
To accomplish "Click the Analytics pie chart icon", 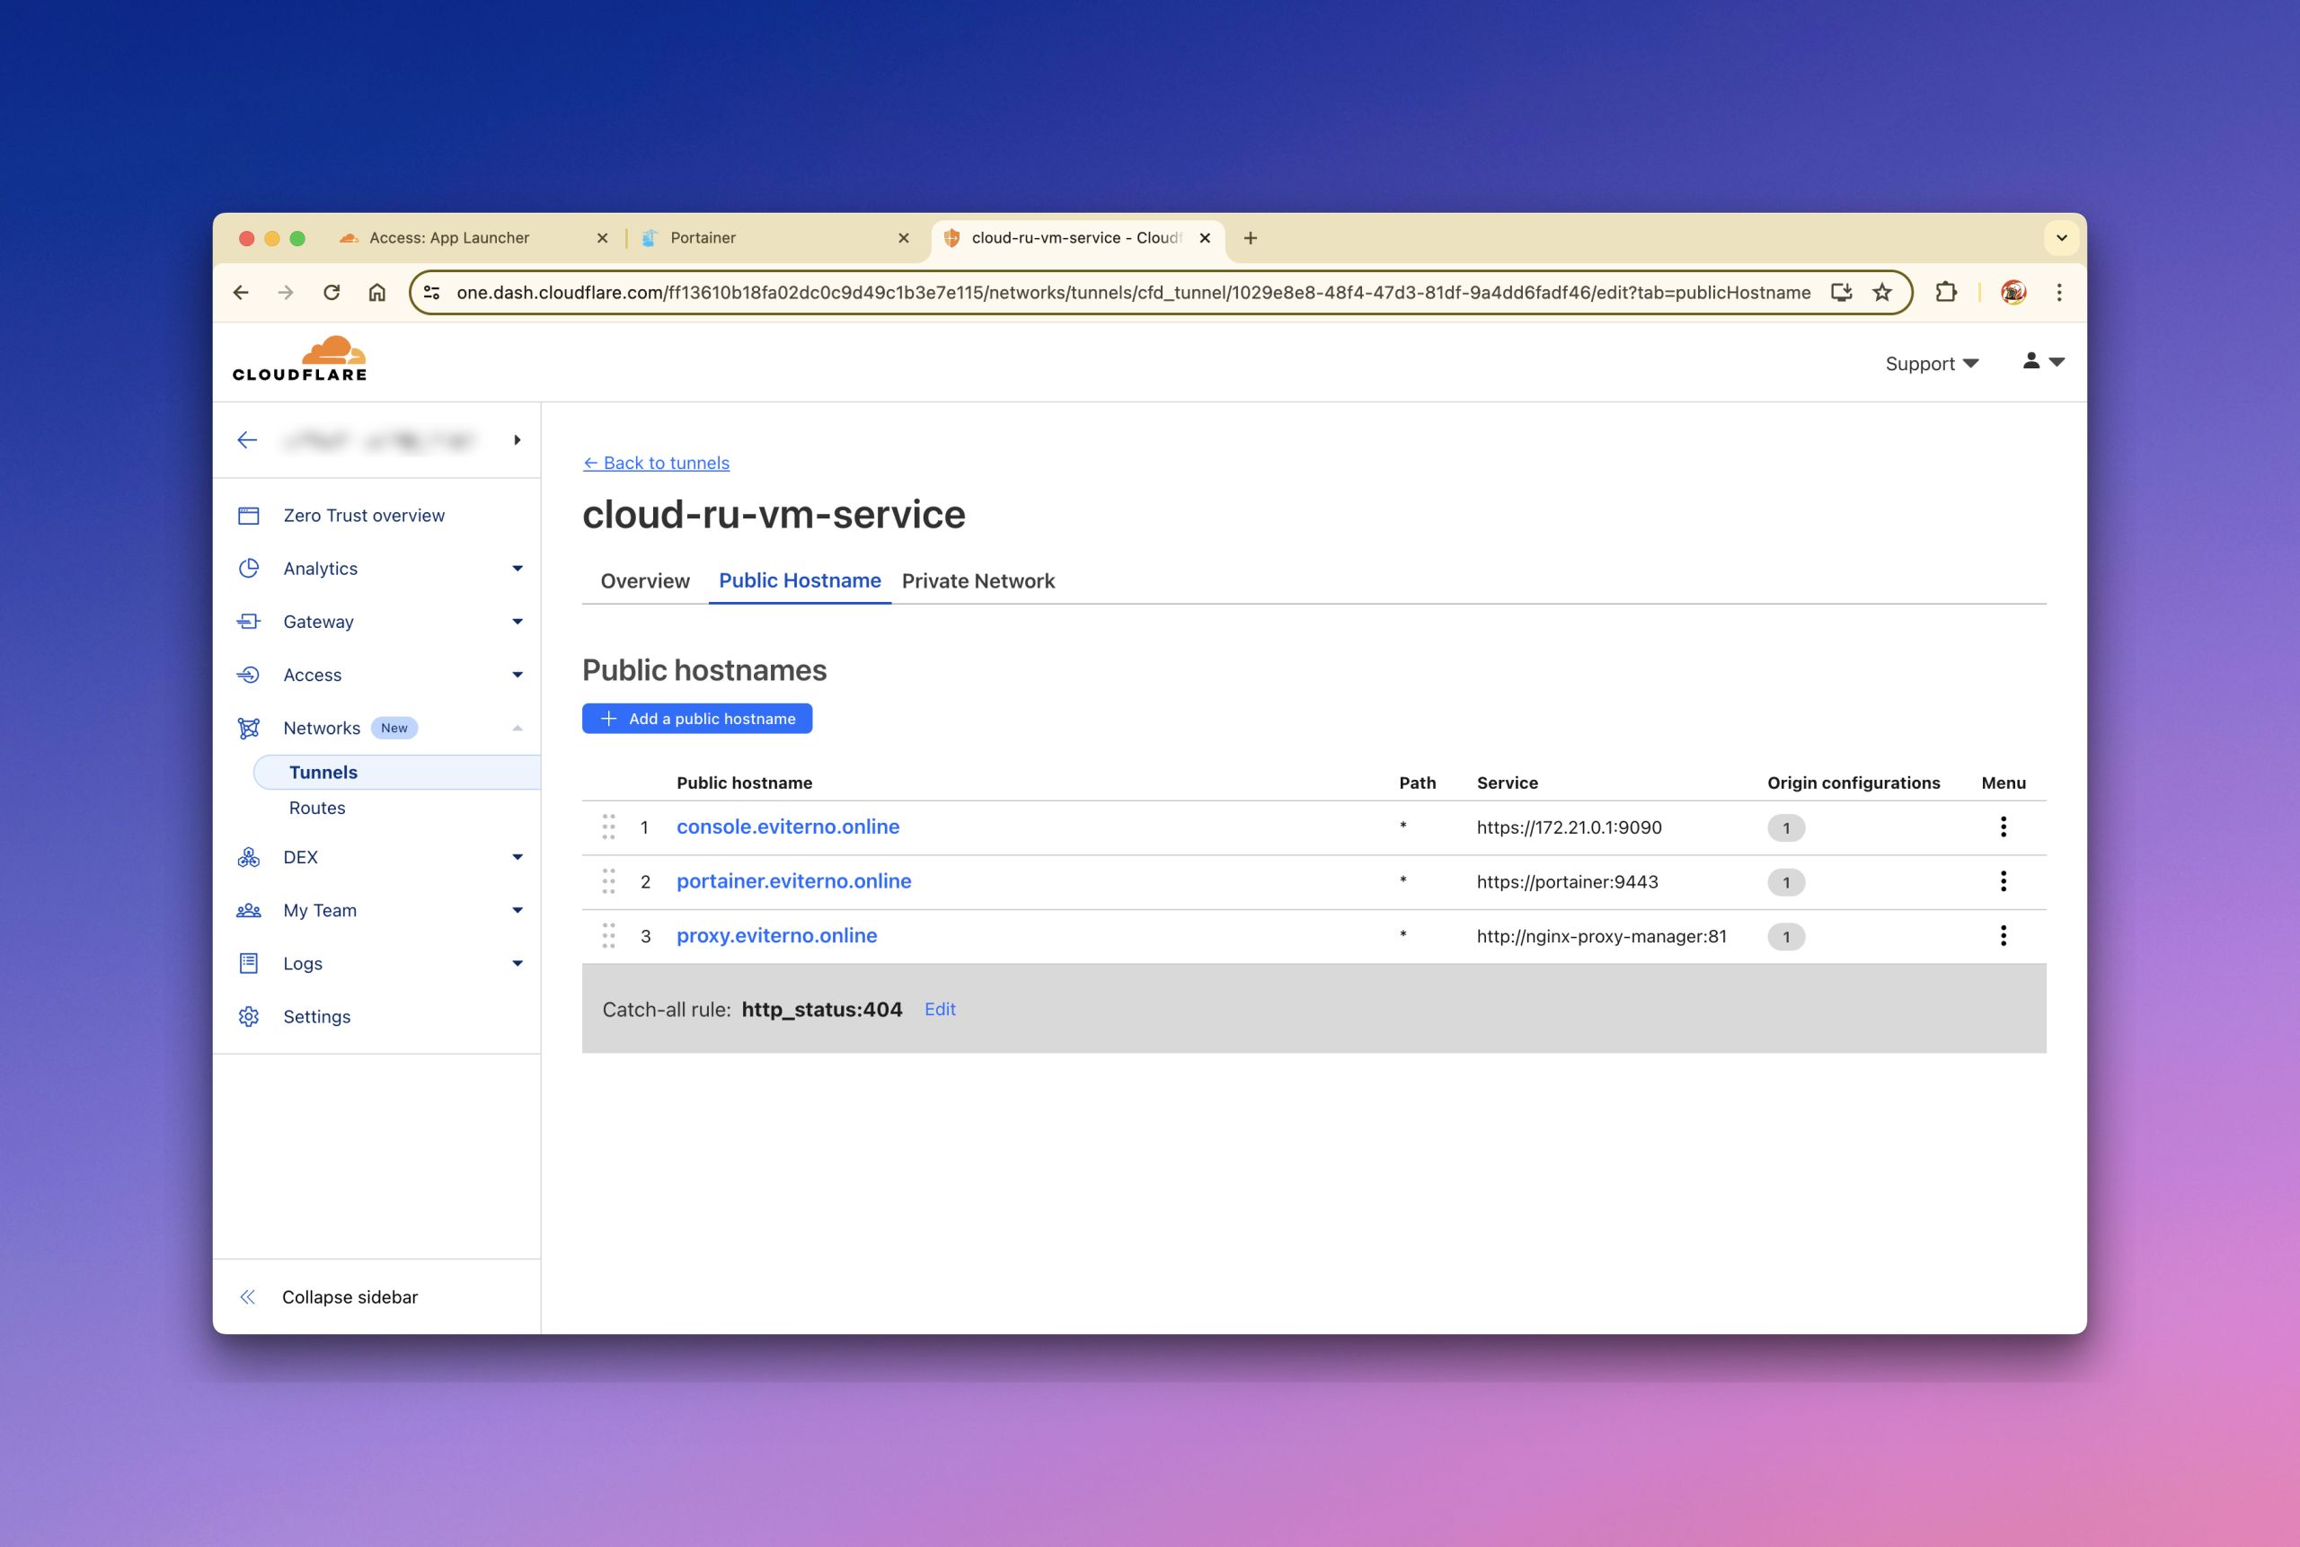I will (x=249, y=569).
